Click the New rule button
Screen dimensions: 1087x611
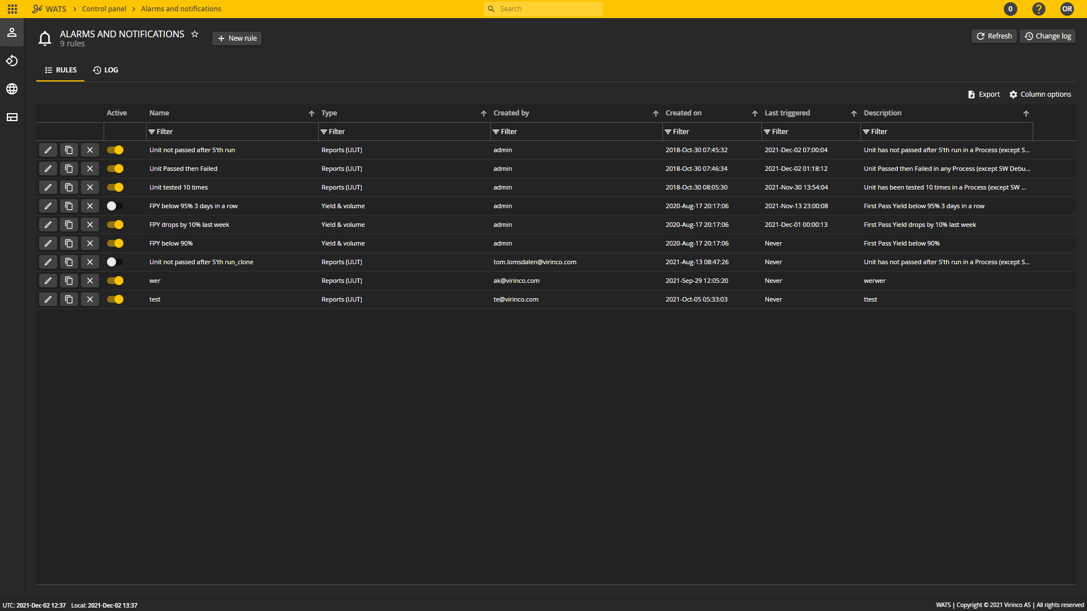(237, 38)
